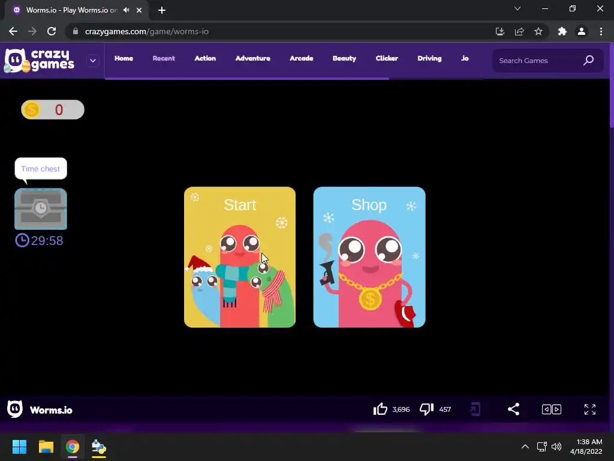Open the network status icon

click(x=541, y=447)
